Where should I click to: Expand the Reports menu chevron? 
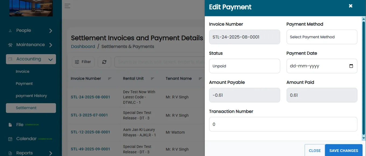click(51, 153)
